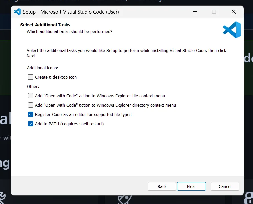Minimize the Setup window
Viewport: 253px width, 204px height.
(x=195, y=12)
